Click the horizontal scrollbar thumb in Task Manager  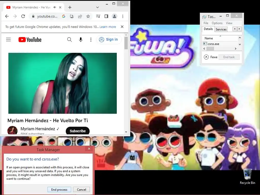click(x=210, y=48)
